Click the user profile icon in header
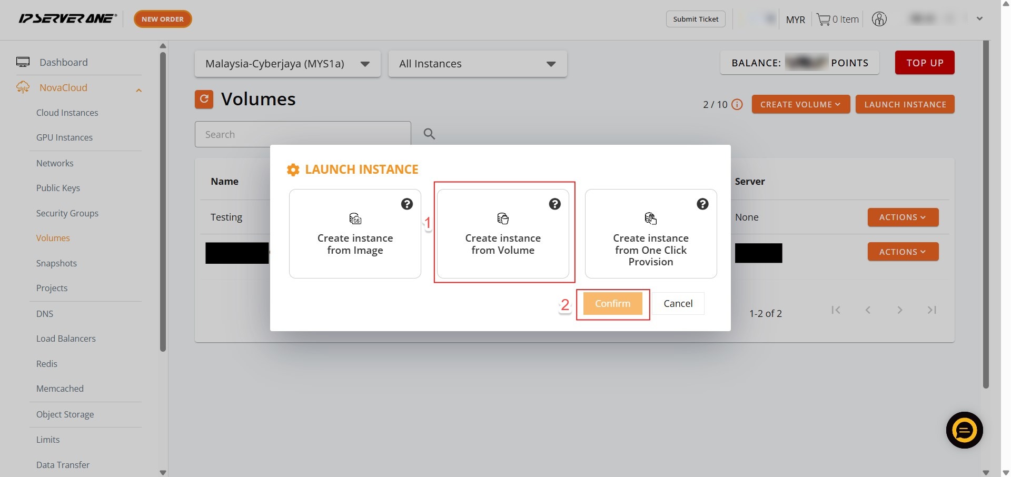Screen dimensions: 1011x477 (879, 19)
